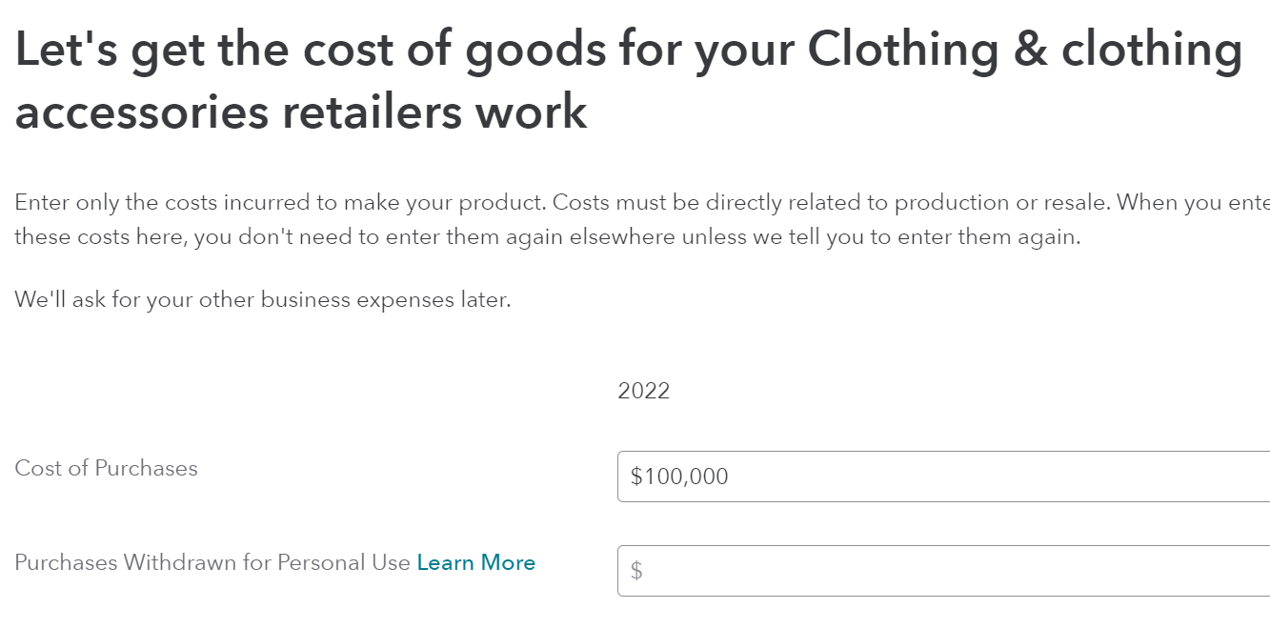Click the $ placeholder in the empty field
This screenshot has height=629, width=1270.
pyautogui.click(x=636, y=571)
